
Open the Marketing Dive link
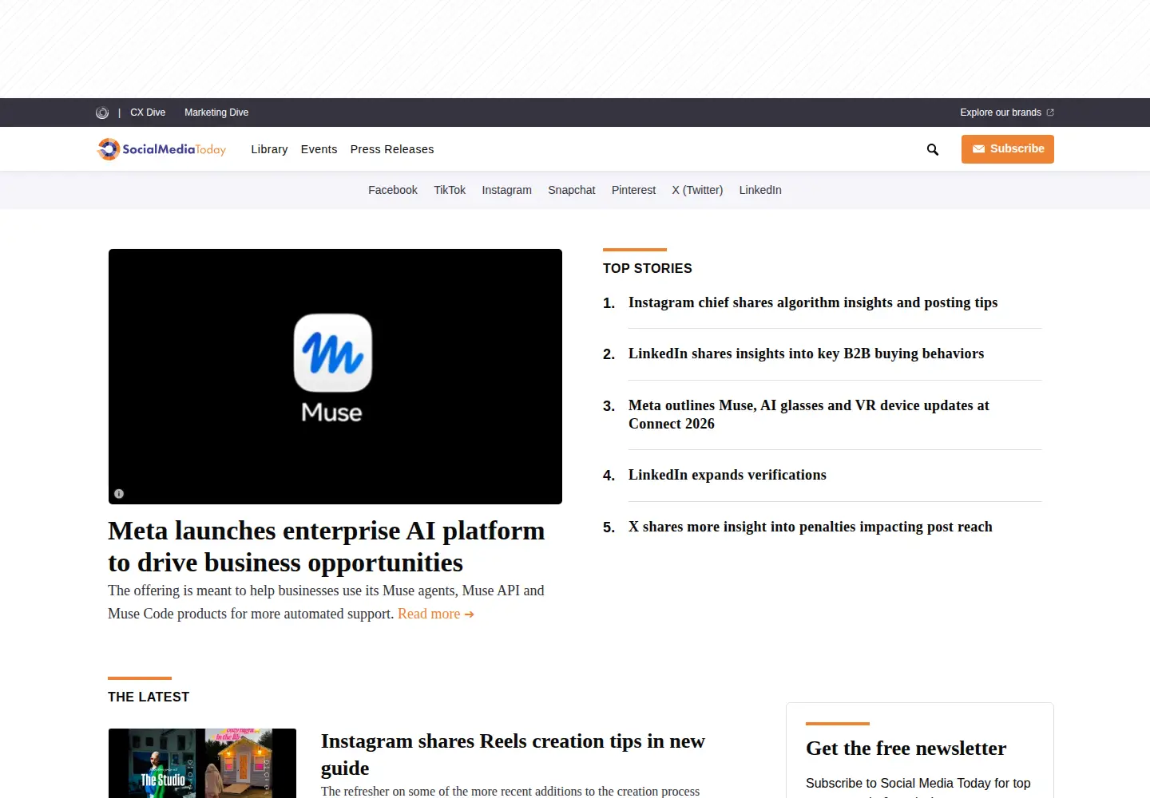(216, 113)
